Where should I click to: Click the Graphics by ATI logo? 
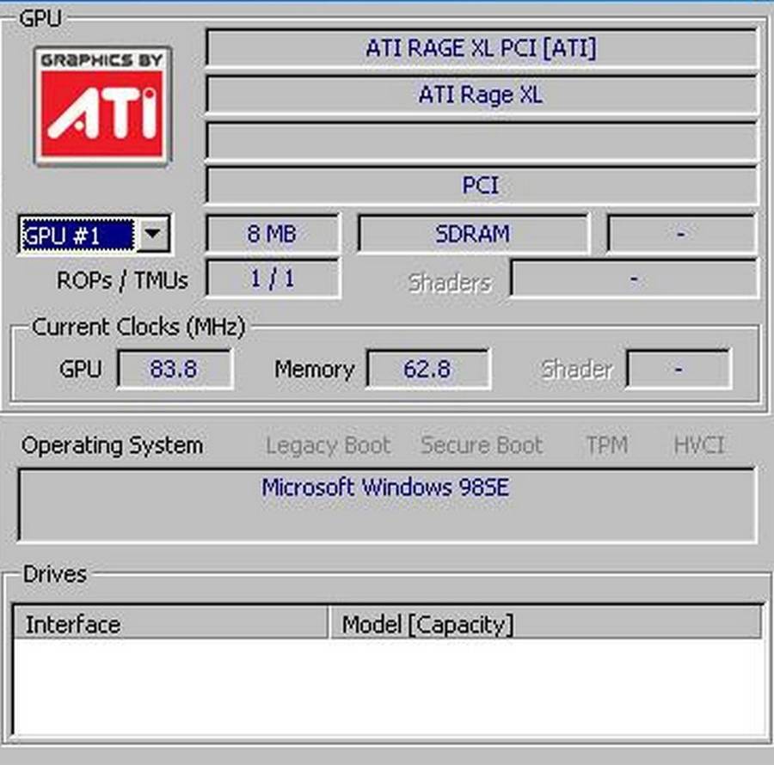(102, 105)
